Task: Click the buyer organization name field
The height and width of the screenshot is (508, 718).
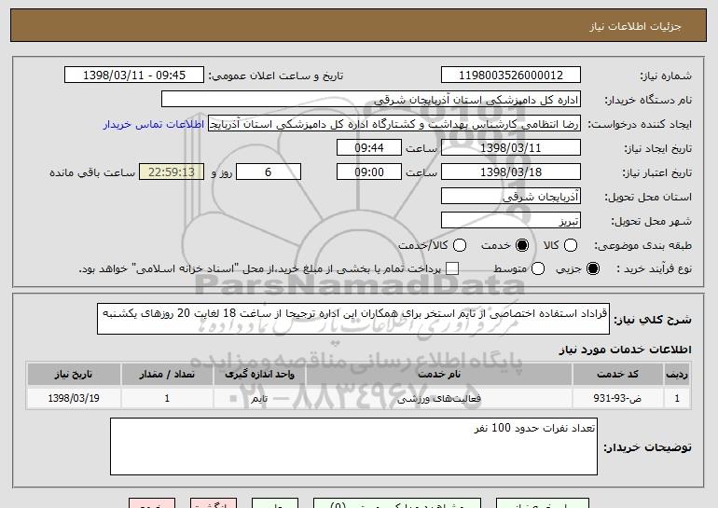Action: point(371,100)
